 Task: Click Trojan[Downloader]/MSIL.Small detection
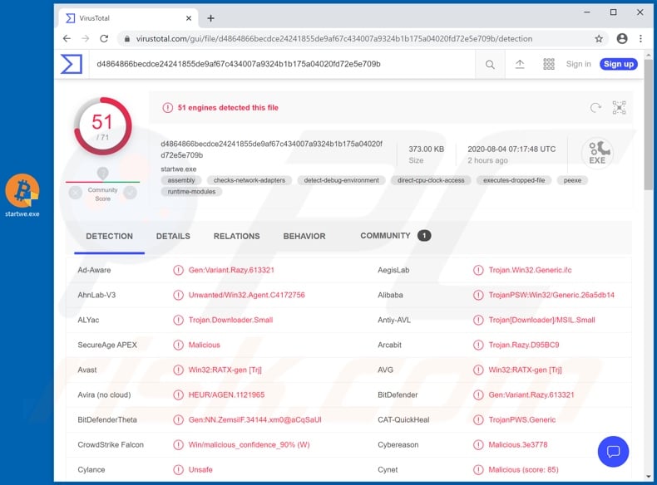541,320
